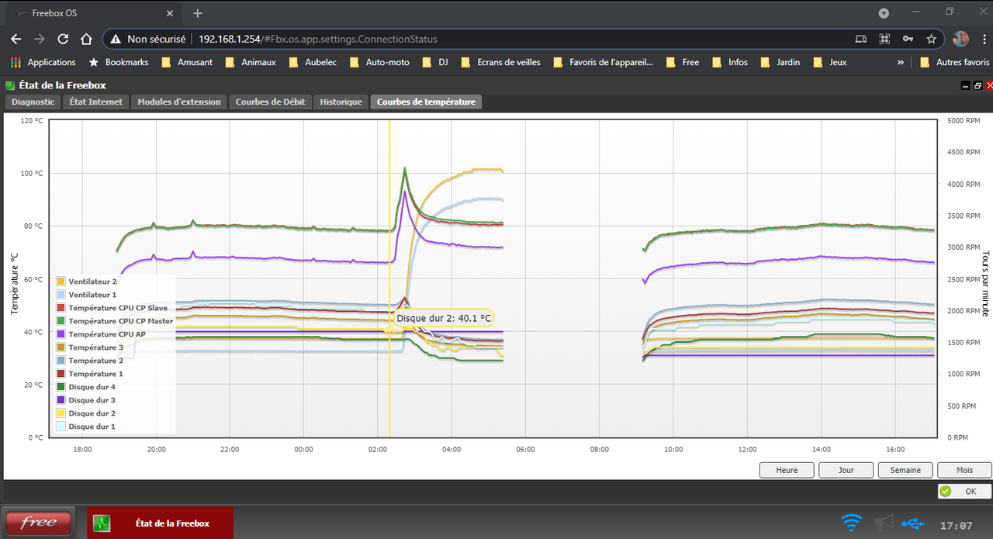Open the Jardin bookmark folder

(x=780, y=62)
